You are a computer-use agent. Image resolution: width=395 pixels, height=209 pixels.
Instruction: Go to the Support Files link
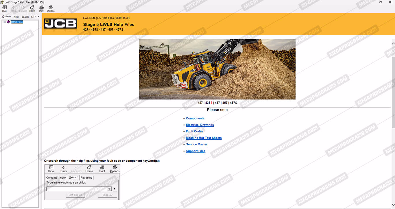pyautogui.click(x=196, y=151)
